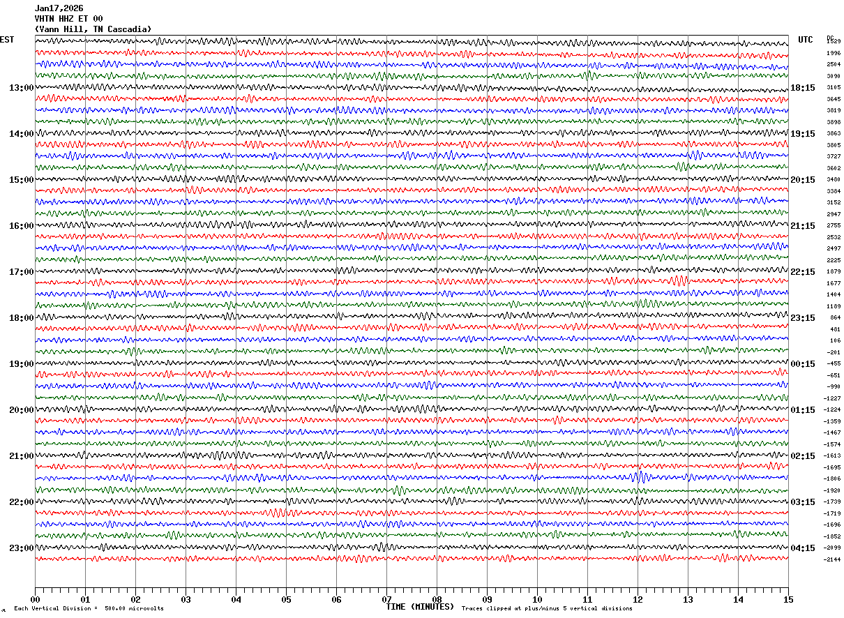Click the VHTN HHZ ET 00 station code
The height and width of the screenshot is (618, 844).
(68, 19)
